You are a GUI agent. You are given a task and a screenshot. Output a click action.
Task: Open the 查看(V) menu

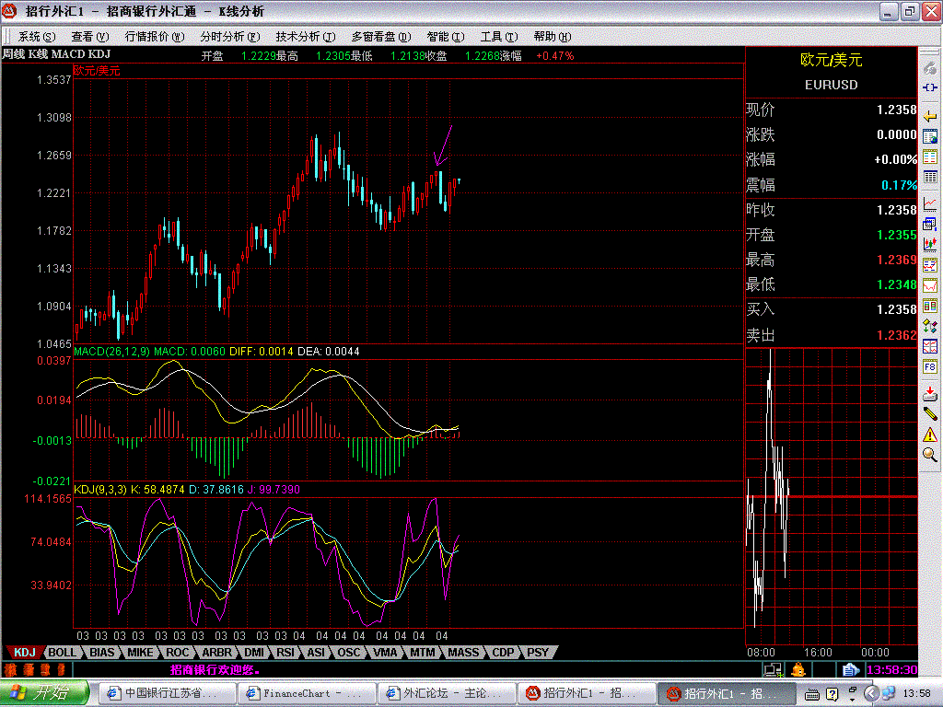pos(90,37)
